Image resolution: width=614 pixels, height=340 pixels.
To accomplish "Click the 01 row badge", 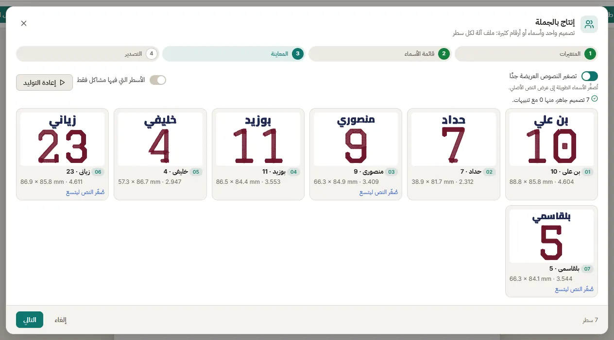I will click(588, 172).
